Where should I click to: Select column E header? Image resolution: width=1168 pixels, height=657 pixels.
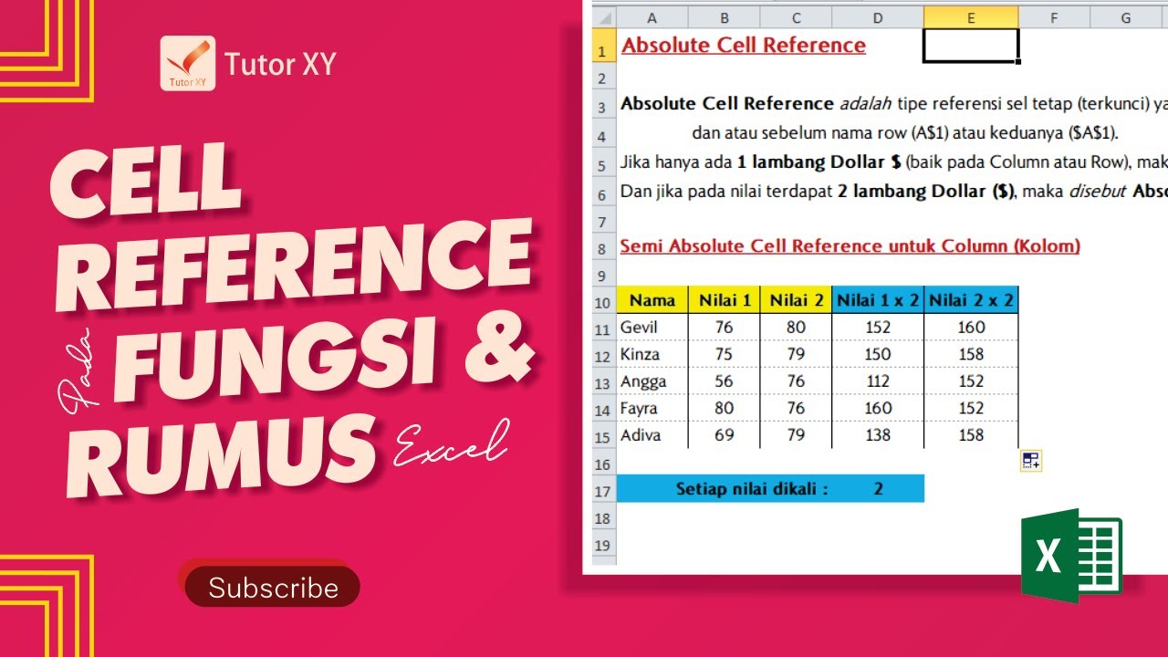[971, 17]
